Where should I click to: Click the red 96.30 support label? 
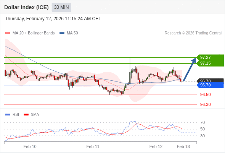205,104
